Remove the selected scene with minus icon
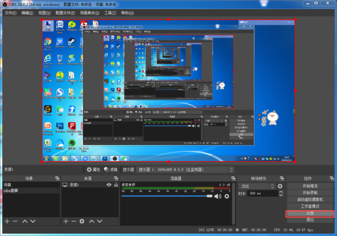337x236 pixels. click(15, 221)
